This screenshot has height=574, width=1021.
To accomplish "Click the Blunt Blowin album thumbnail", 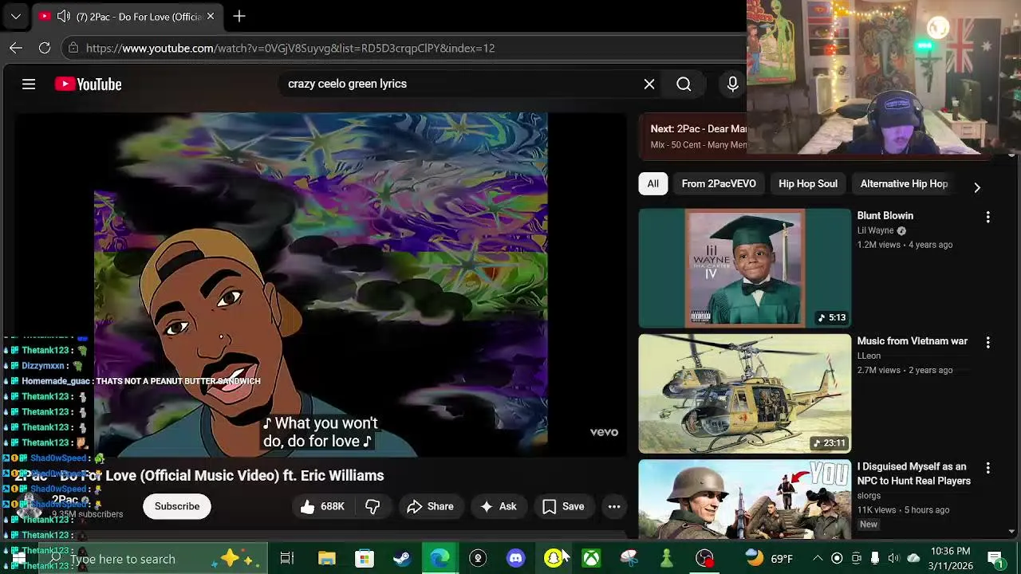I will pyautogui.click(x=744, y=268).
